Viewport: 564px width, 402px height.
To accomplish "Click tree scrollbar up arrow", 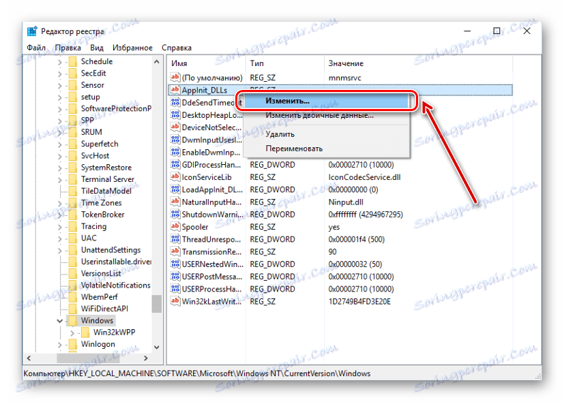I will click(x=156, y=62).
